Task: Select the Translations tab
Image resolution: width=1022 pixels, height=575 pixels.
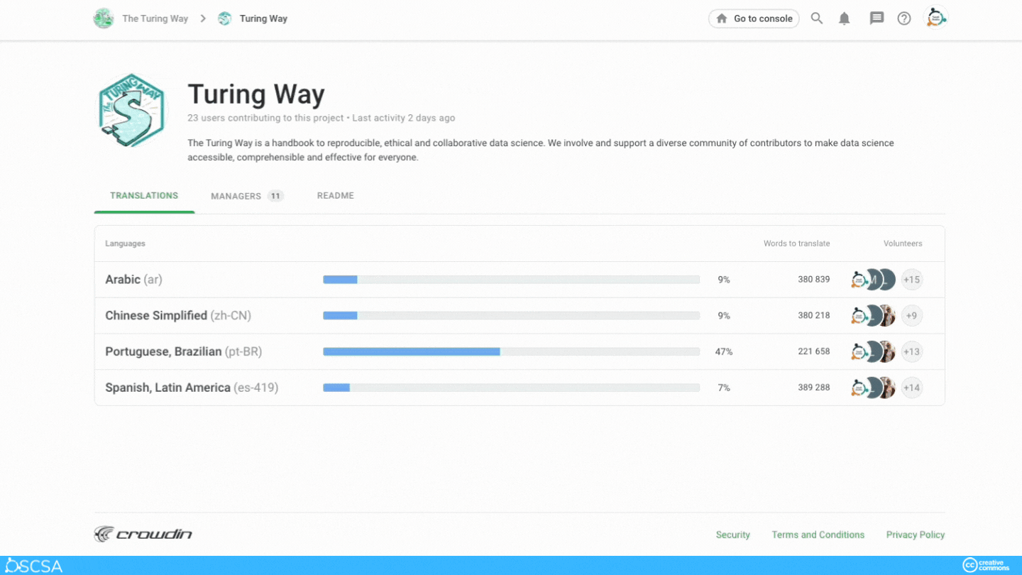Action: pos(144,195)
